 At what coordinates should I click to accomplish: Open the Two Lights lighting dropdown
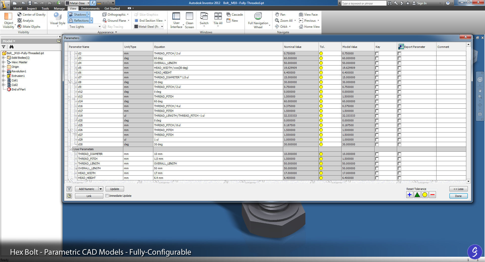pos(84,26)
